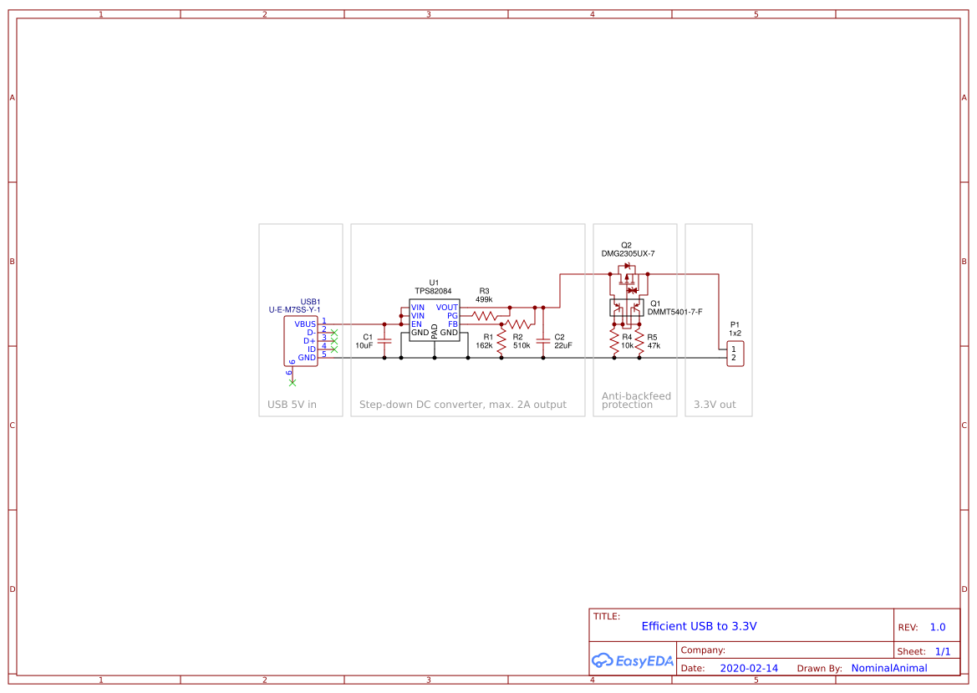Click the date value 2020-02-14
977x693 pixels.
pos(750,668)
